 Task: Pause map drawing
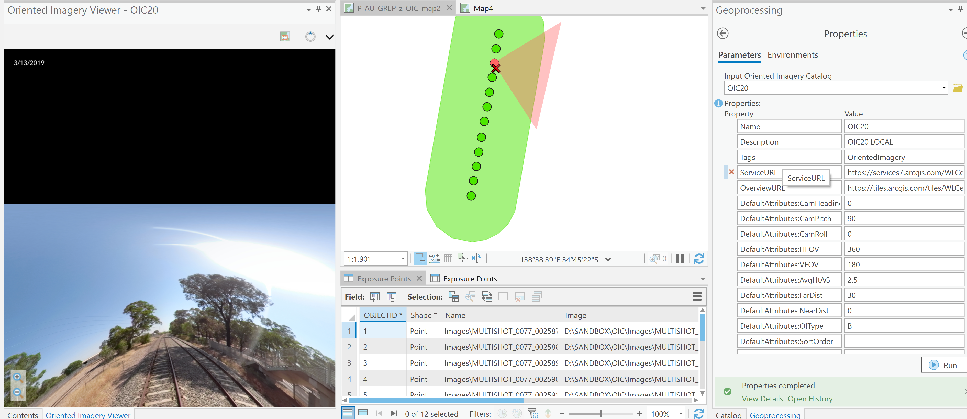coord(680,259)
